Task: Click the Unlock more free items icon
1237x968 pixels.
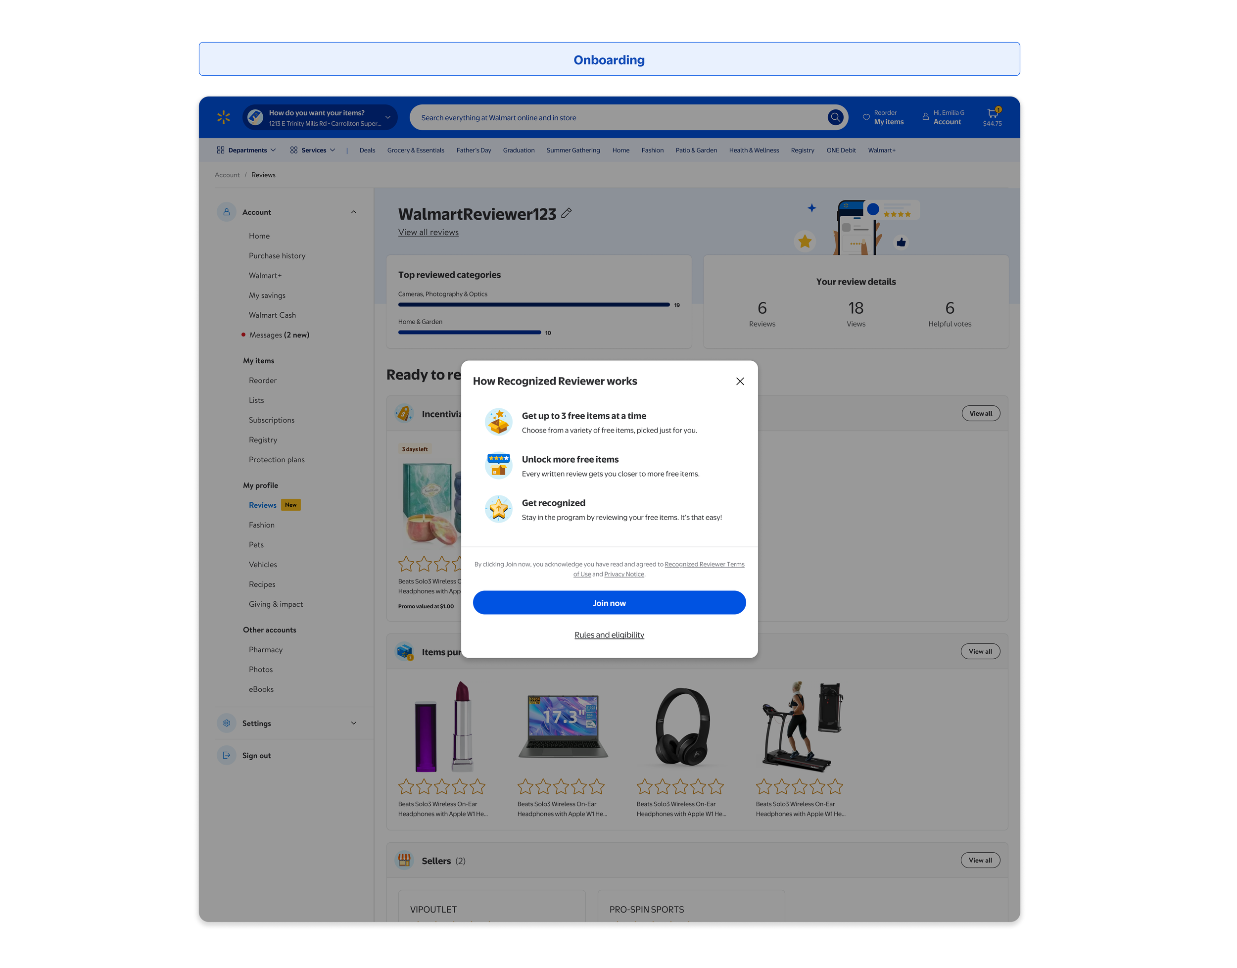Action: pos(499,465)
